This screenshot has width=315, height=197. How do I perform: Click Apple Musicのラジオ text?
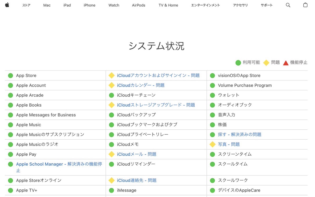tap(37, 144)
